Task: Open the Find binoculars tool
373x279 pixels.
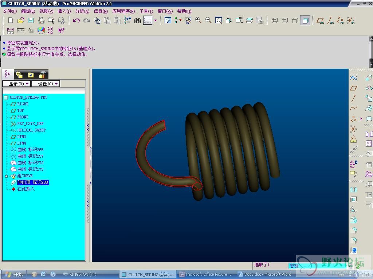Action: point(137,20)
